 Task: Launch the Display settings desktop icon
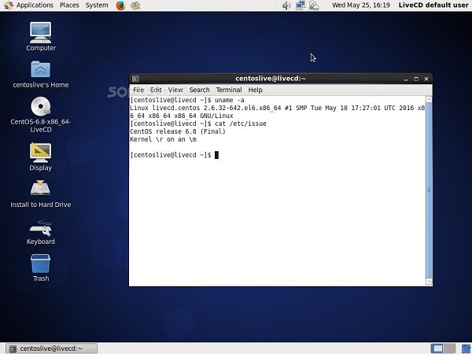coord(41,153)
